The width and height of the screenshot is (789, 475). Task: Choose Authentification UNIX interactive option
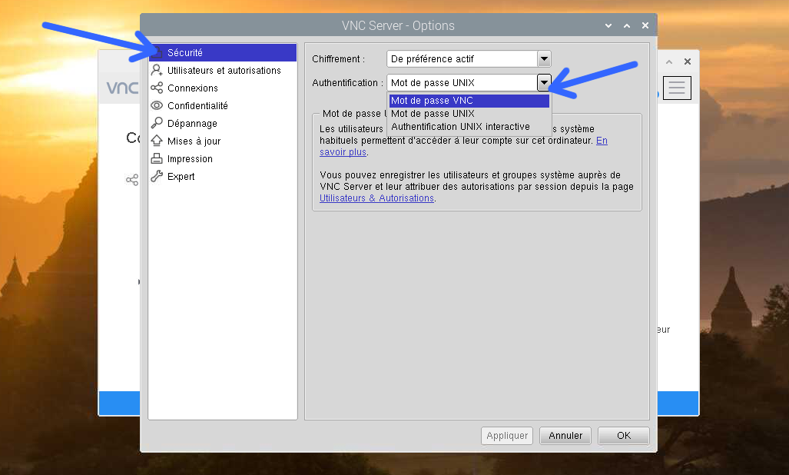pyautogui.click(x=469, y=127)
